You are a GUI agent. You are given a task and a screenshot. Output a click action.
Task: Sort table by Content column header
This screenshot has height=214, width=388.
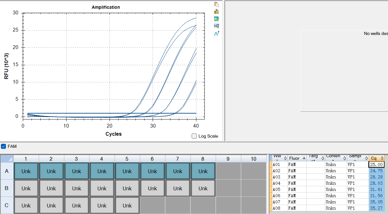(x=336, y=158)
